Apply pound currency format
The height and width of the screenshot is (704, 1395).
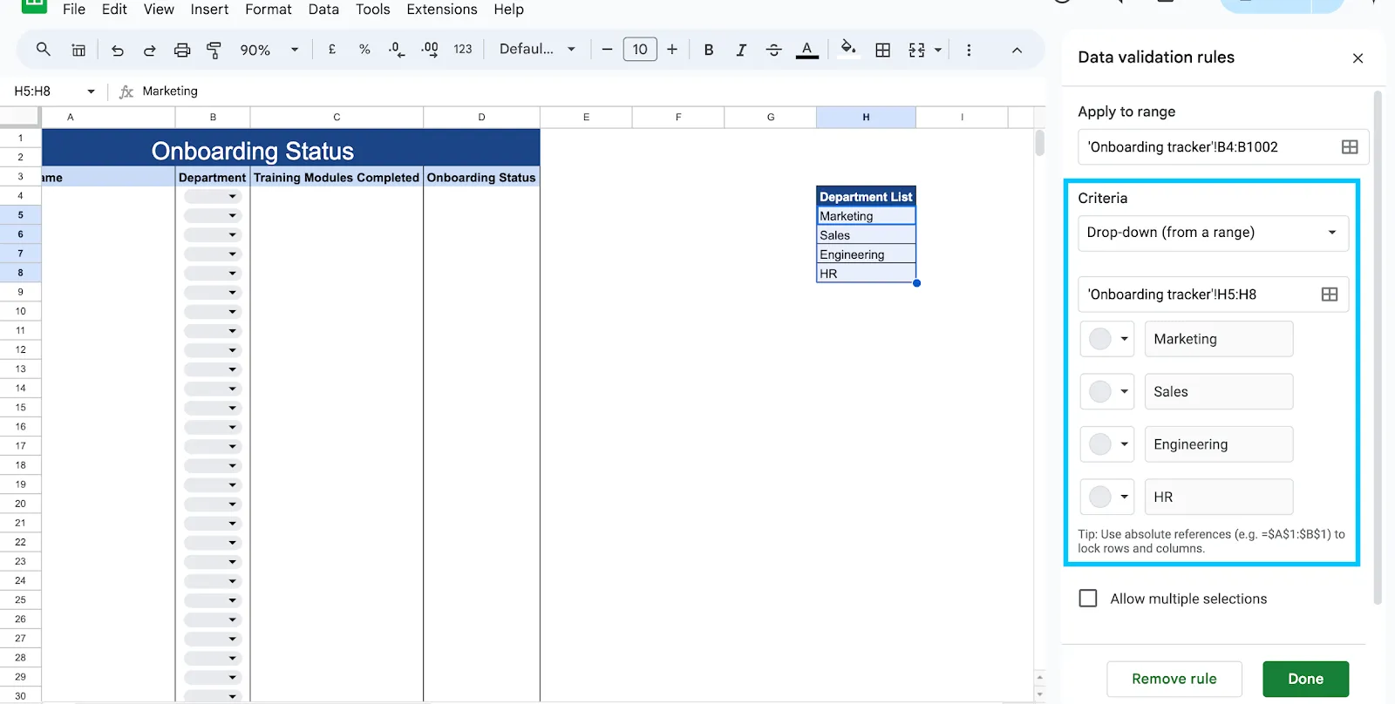pyautogui.click(x=332, y=50)
